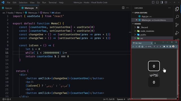
Task: Click the Spaces: 4 indentation status
Action: coord(121,99)
